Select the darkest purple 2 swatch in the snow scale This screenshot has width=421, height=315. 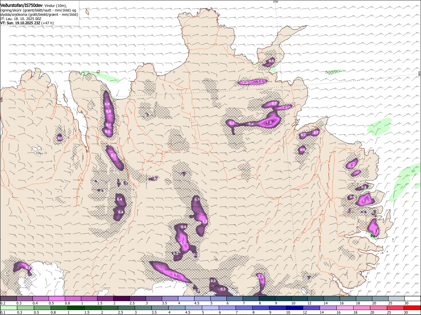coord(121,298)
